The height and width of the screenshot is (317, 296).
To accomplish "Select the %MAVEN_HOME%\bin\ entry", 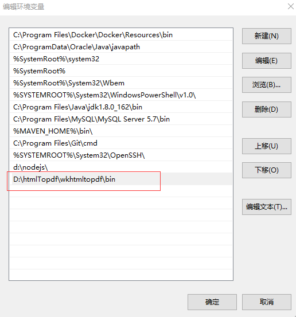I will 121,131.
